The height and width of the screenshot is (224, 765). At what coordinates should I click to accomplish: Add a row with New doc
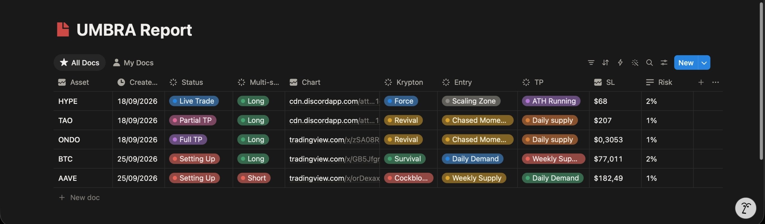[79, 198]
